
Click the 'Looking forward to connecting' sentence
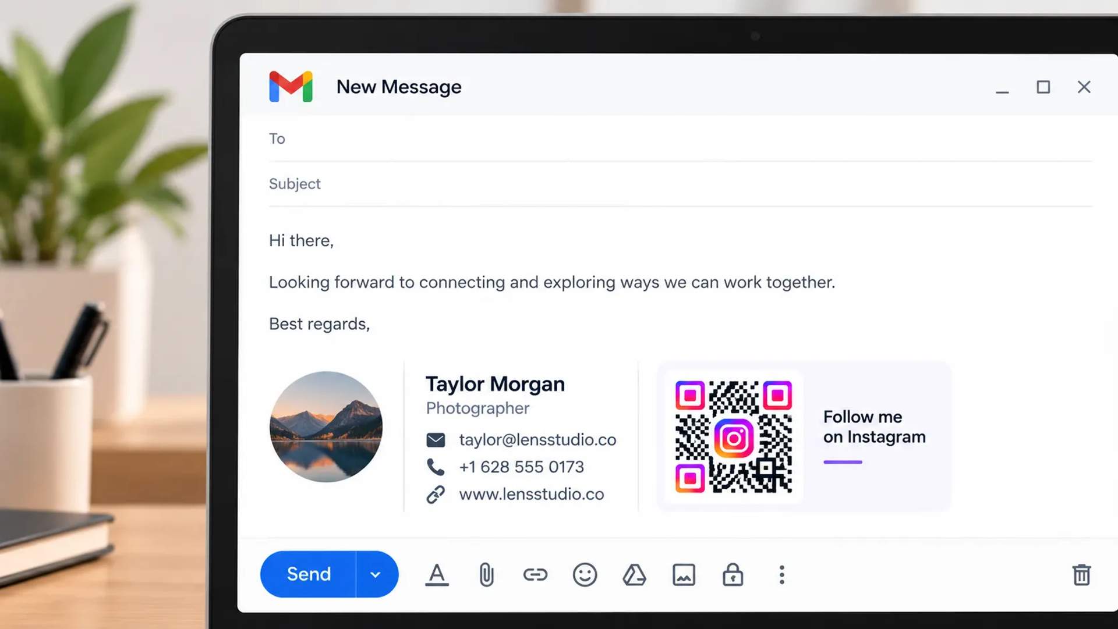point(551,282)
